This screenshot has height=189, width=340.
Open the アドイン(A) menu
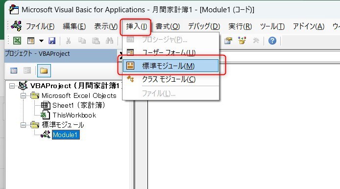click(309, 26)
